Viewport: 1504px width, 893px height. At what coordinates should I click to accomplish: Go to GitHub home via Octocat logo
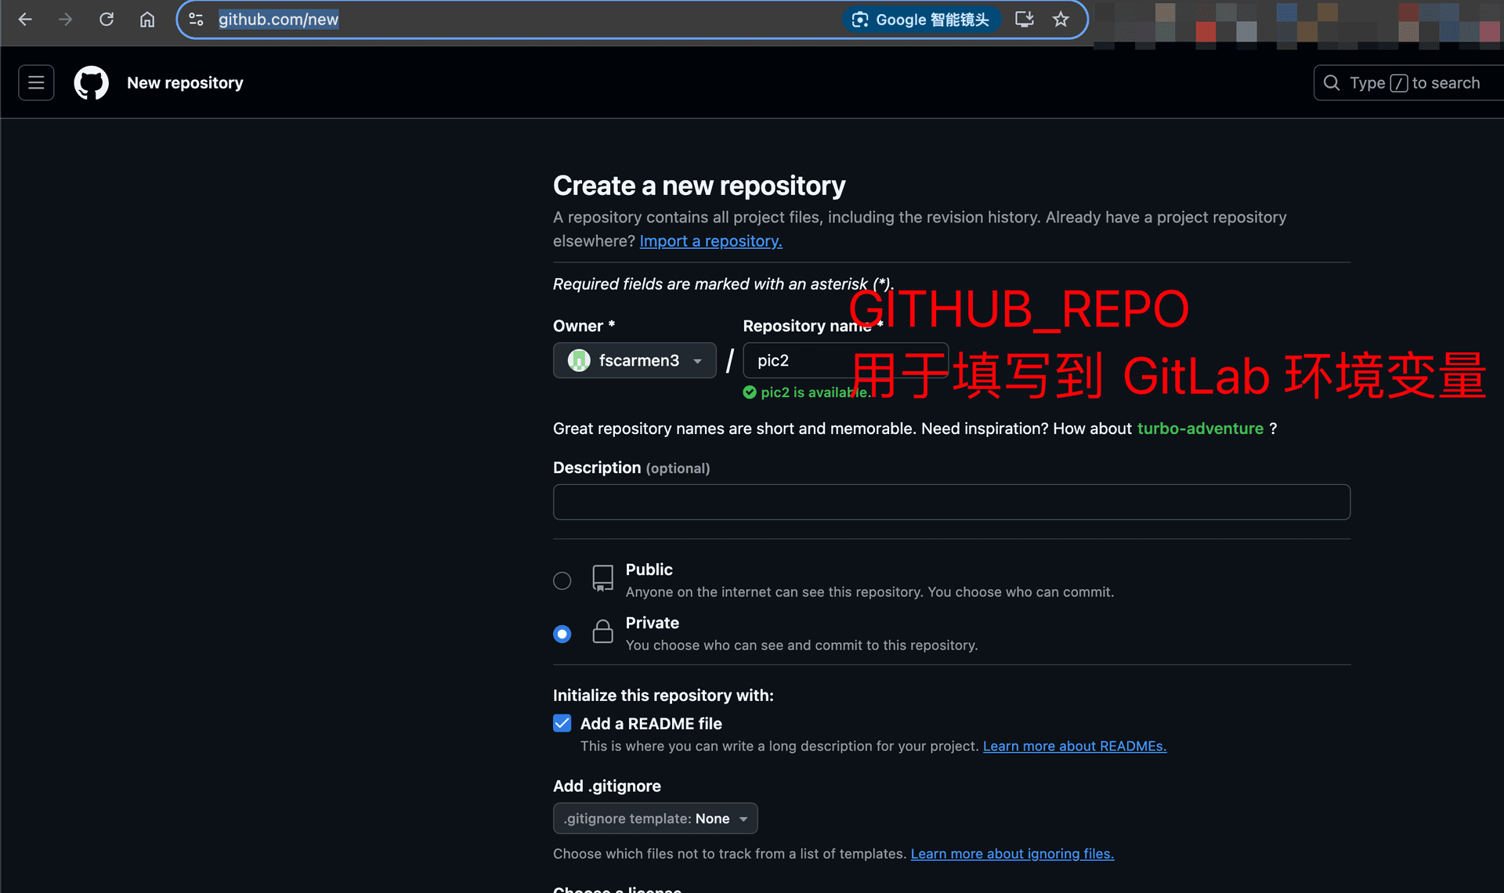coord(91,82)
